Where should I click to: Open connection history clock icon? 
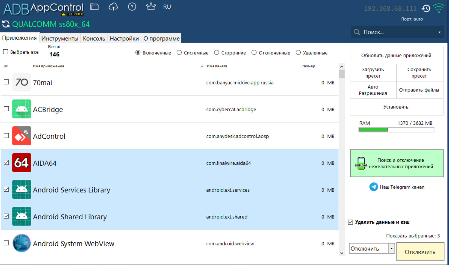(426, 8)
